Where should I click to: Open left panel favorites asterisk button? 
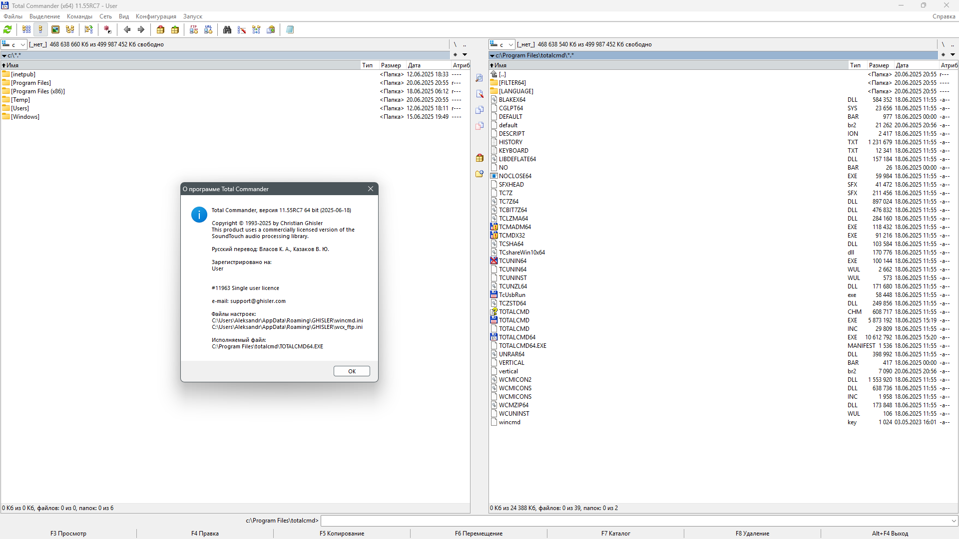[455, 55]
